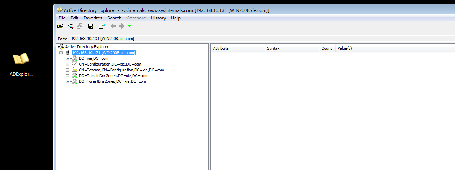Screen dimensions: 455x170
Task: Click the Back arrow toolbar icon
Action: click(x=113, y=26)
